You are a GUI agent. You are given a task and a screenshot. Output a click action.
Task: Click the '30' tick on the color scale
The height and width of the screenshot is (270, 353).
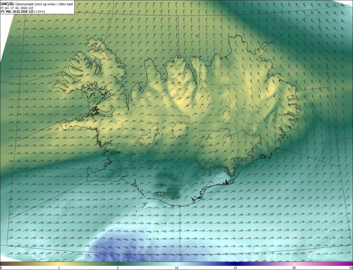coord(294,268)
